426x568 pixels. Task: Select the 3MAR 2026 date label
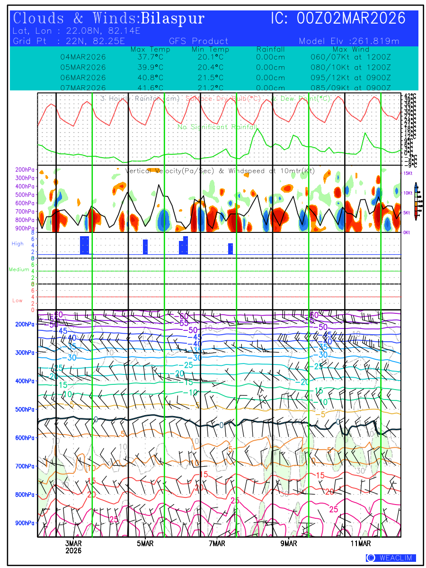point(73,547)
